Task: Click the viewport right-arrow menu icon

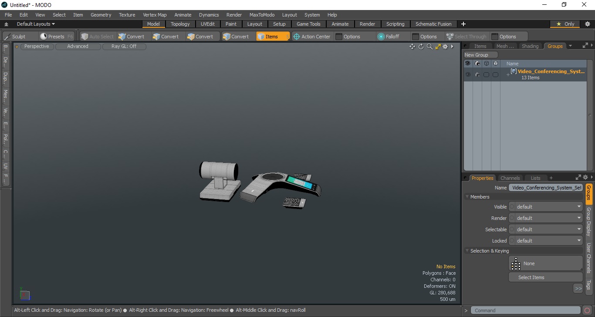Action: (452, 47)
